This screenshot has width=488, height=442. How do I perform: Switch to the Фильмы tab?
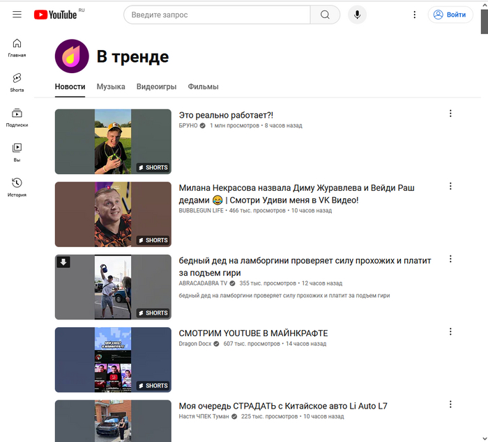(x=204, y=87)
